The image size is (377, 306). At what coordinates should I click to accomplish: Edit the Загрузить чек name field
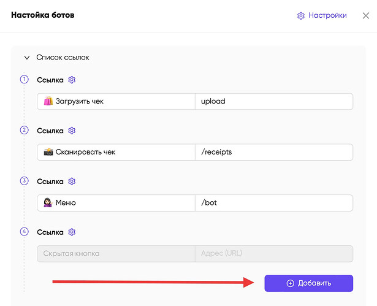point(116,101)
